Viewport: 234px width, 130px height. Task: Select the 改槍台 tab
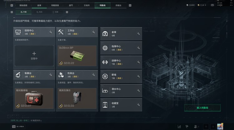point(118,5)
